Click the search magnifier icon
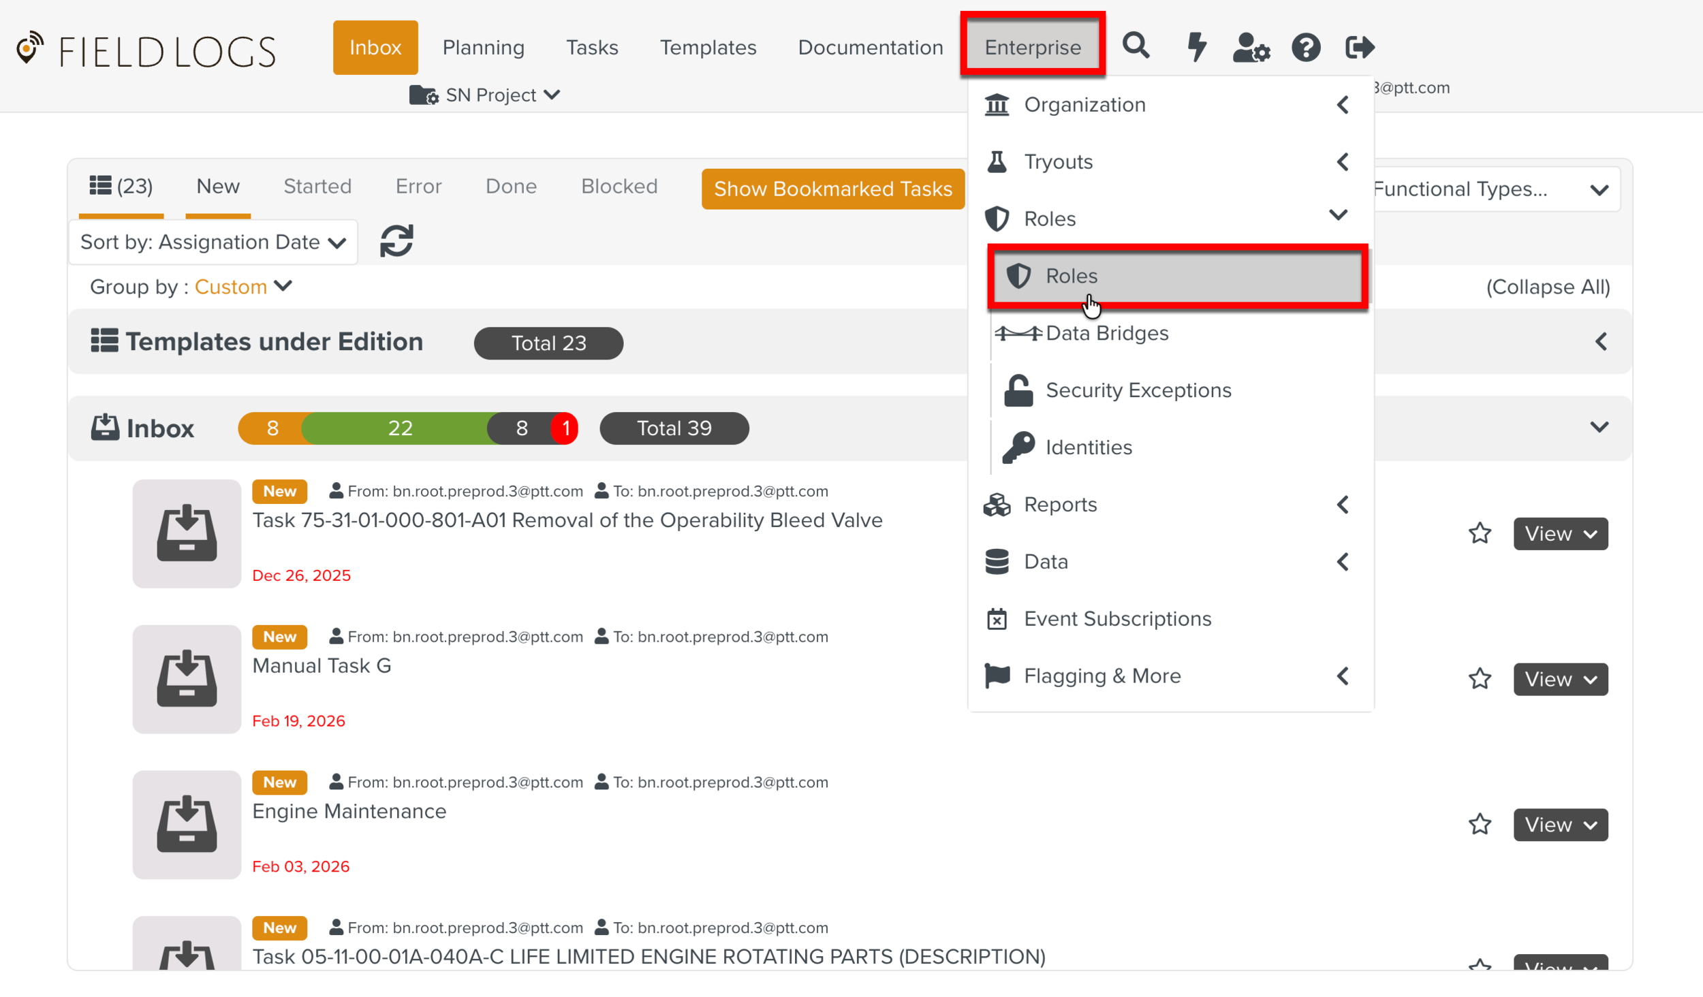 [x=1136, y=46]
